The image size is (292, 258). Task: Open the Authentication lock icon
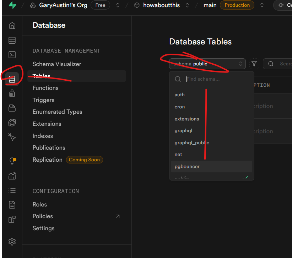[x=12, y=93]
